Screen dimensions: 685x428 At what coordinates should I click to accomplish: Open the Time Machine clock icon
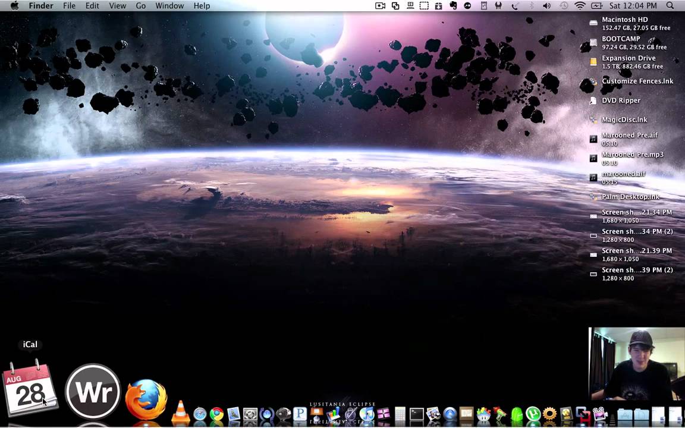click(x=564, y=6)
